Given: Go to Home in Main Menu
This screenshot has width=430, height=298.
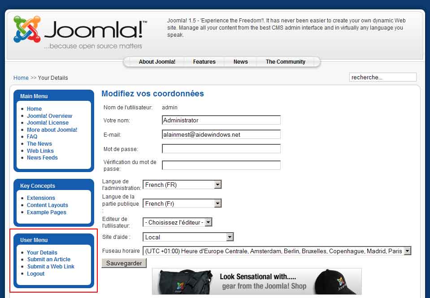Looking at the screenshot, I should tap(34, 109).
